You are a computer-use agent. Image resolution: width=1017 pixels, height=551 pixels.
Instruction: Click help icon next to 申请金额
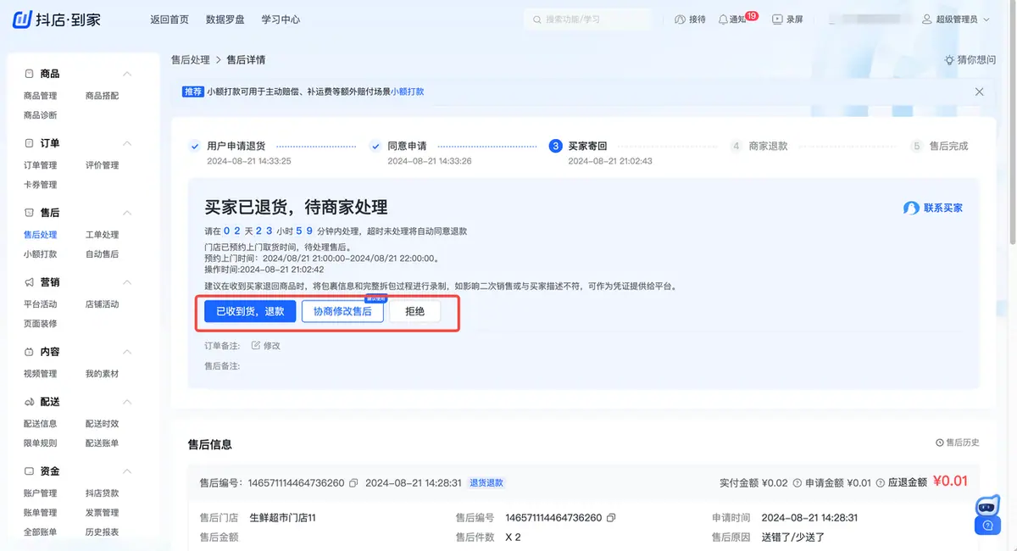click(879, 483)
